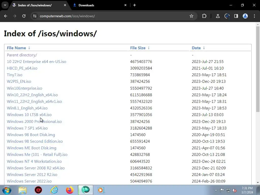Screen dimensions: 260x195
Task: Click file size 4675403776
Action: (x=141, y=61)
